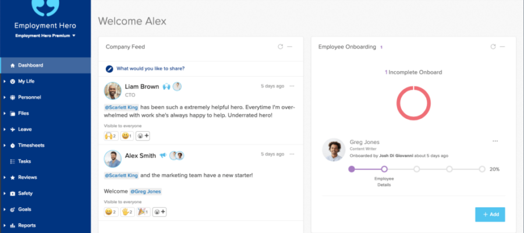Open options menu on Alex Smith's post
524x233 pixels.
[x=292, y=154]
